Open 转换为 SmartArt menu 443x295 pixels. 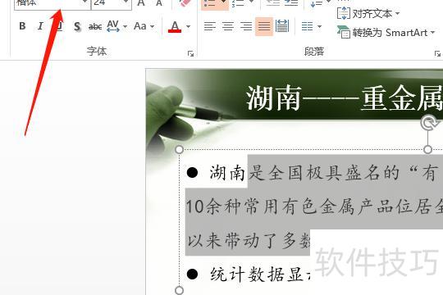tap(386, 33)
